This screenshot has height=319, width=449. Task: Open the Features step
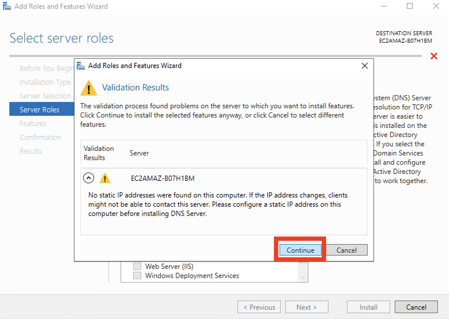(33, 124)
